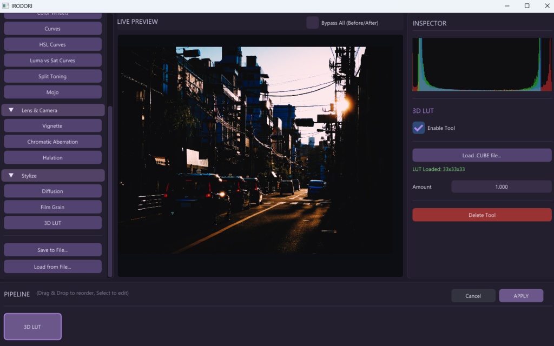
Task: Add the Halation effect
Action: pyautogui.click(x=52, y=157)
